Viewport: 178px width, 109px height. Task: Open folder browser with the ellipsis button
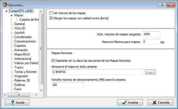click(x=150, y=72)
